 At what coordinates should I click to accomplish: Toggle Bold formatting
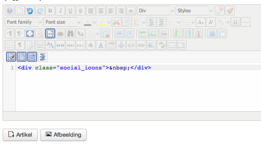50,11
